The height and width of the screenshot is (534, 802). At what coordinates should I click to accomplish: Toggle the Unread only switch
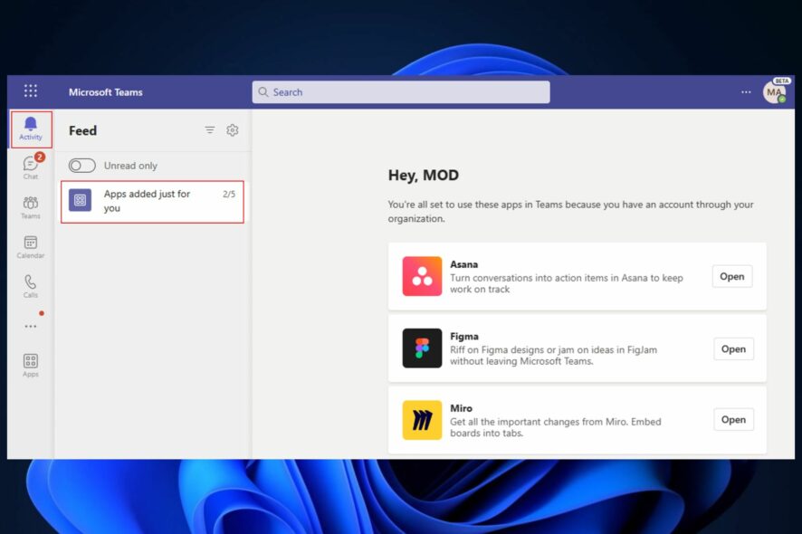pyautogui.click(x=81, y=166)
